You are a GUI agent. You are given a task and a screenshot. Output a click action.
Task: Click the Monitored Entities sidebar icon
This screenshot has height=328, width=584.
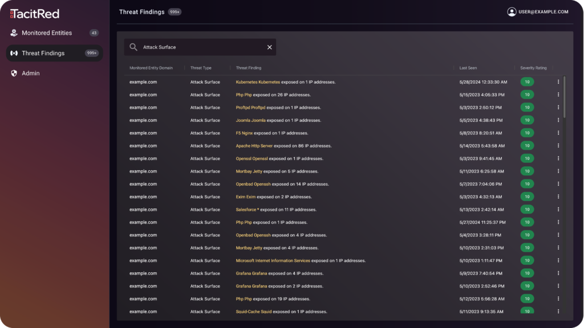14,33
